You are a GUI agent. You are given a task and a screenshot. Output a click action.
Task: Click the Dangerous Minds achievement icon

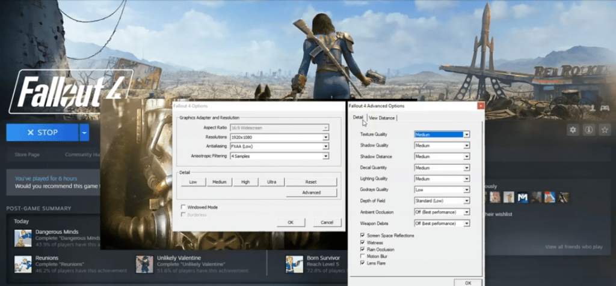coord(23,238)
